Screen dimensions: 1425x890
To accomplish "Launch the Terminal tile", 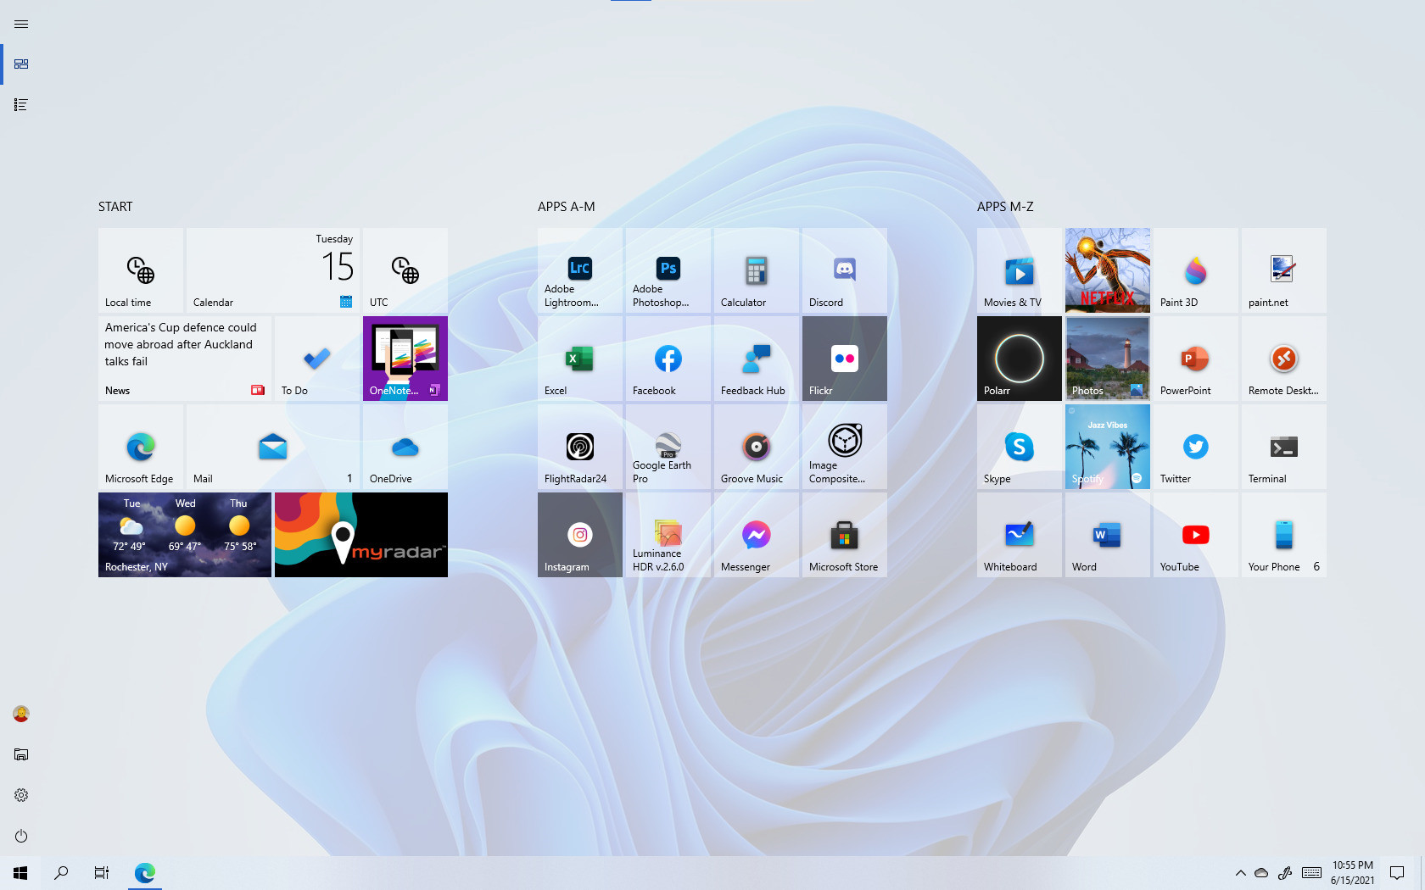I will click(1284, 447).
